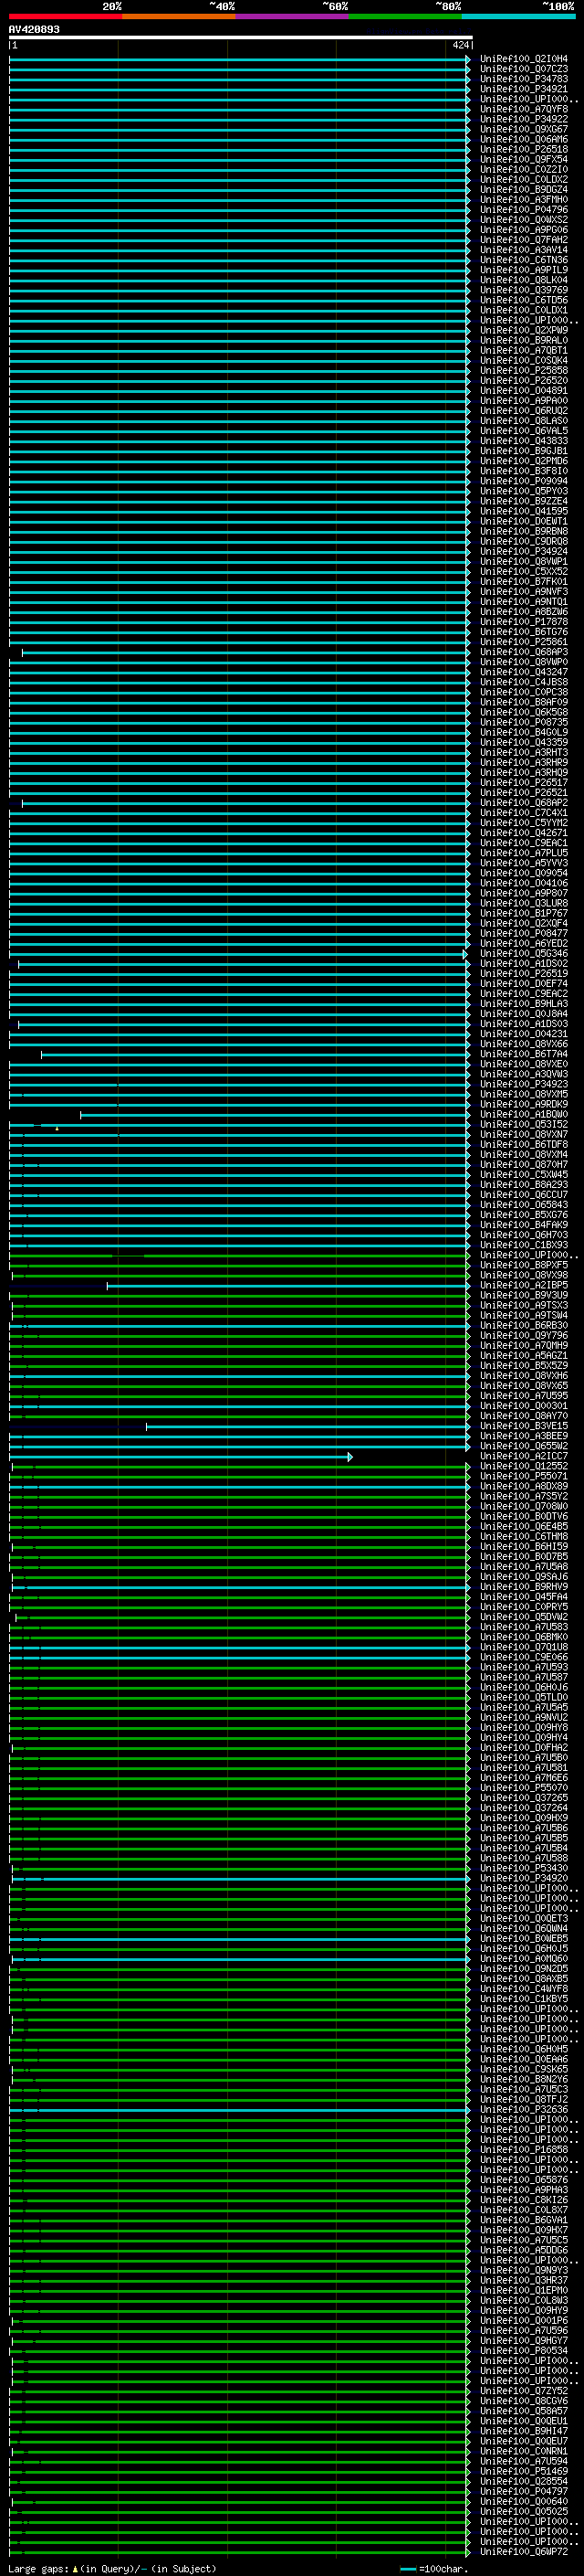
Task: Select the UniRef100_A9PIL9 label
Action: pyautogui.click(x=524, y=270)
